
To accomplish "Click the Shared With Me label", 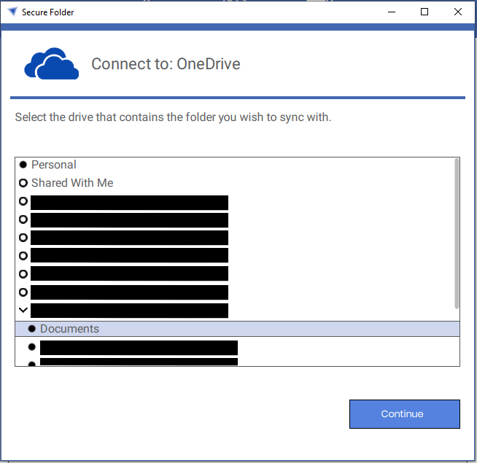I will (72, 183).
